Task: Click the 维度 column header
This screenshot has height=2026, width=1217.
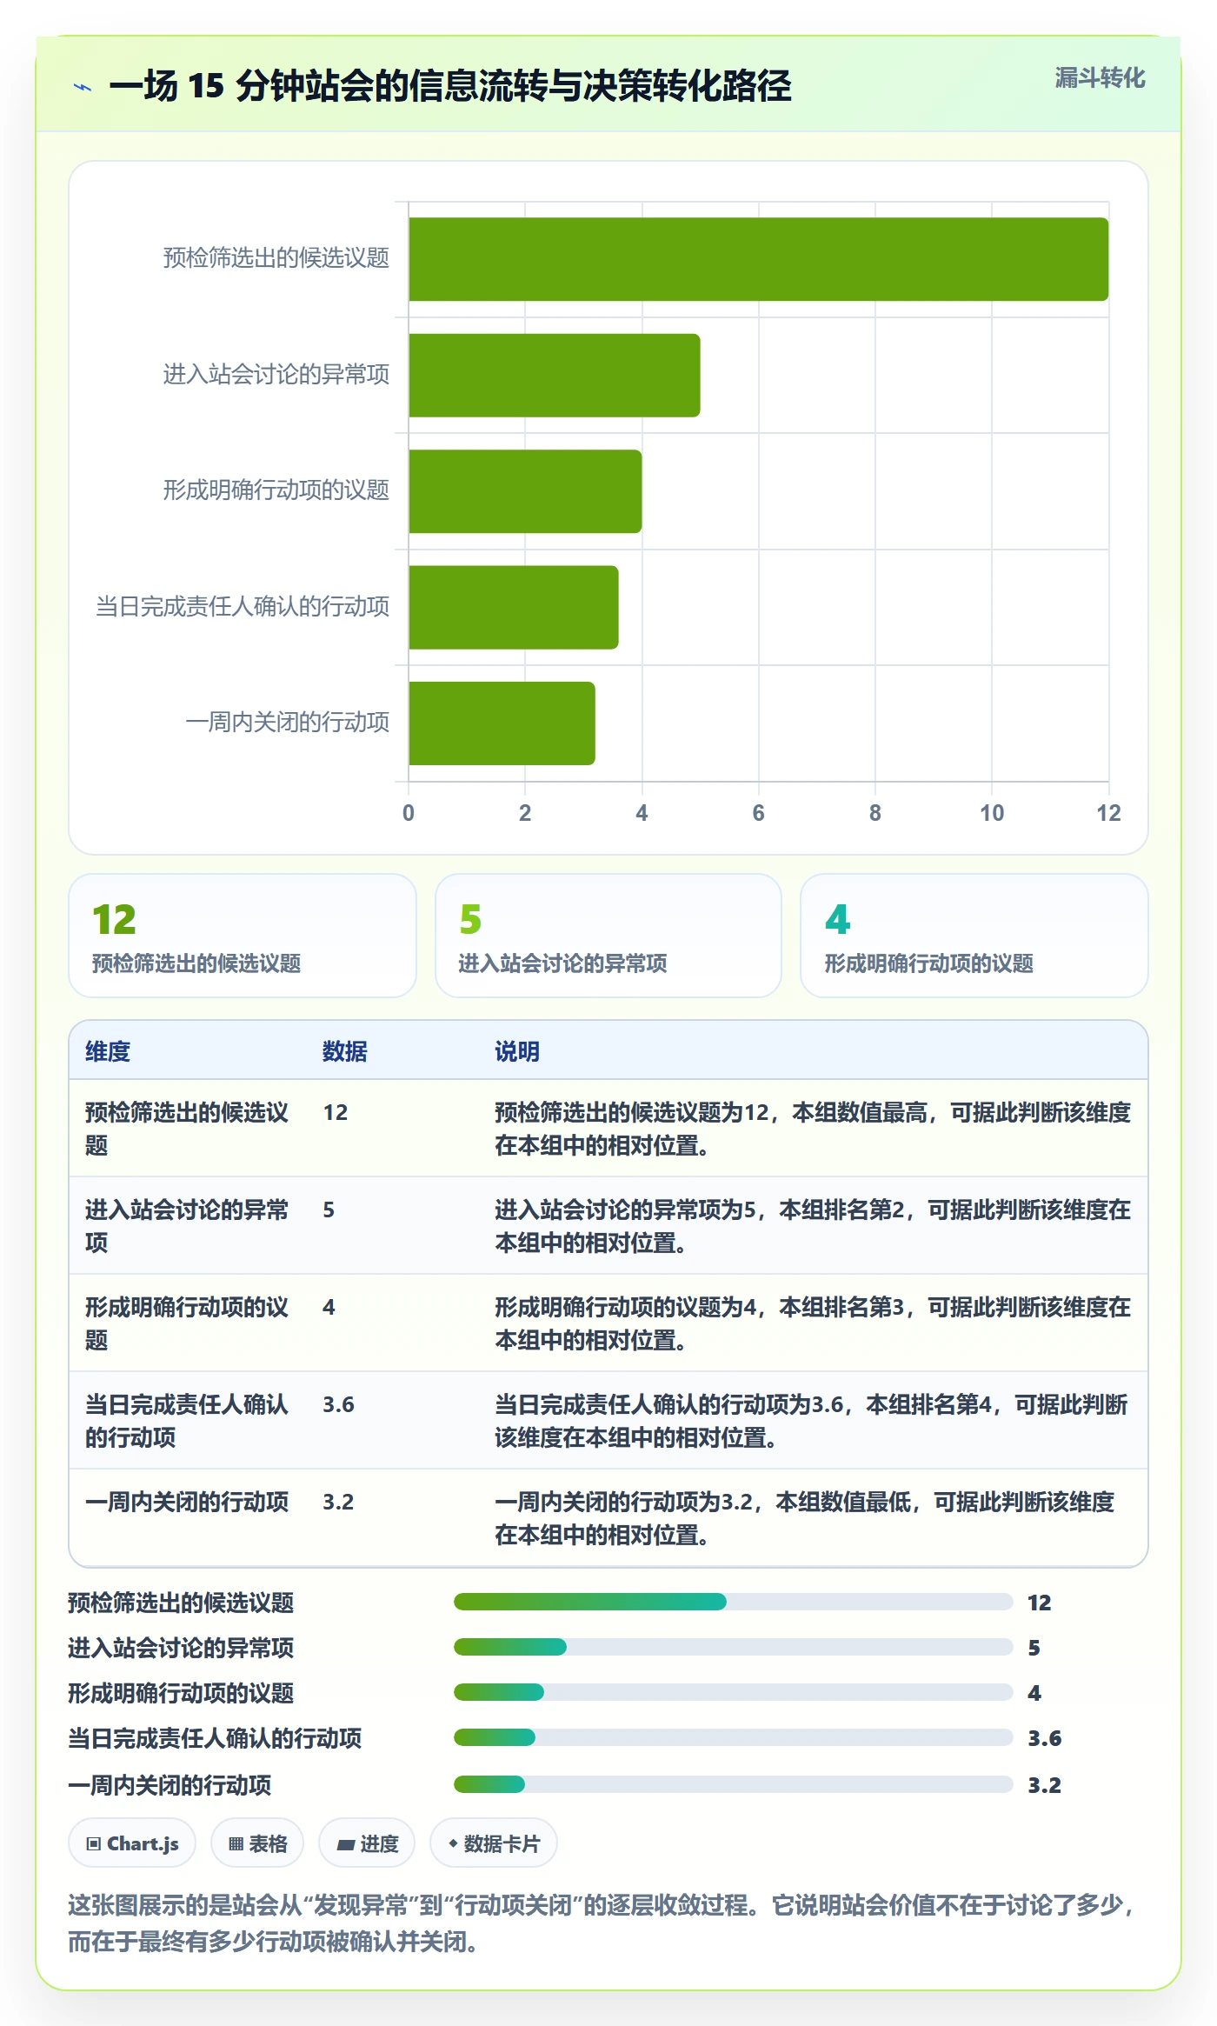Action: (108, 1051)
